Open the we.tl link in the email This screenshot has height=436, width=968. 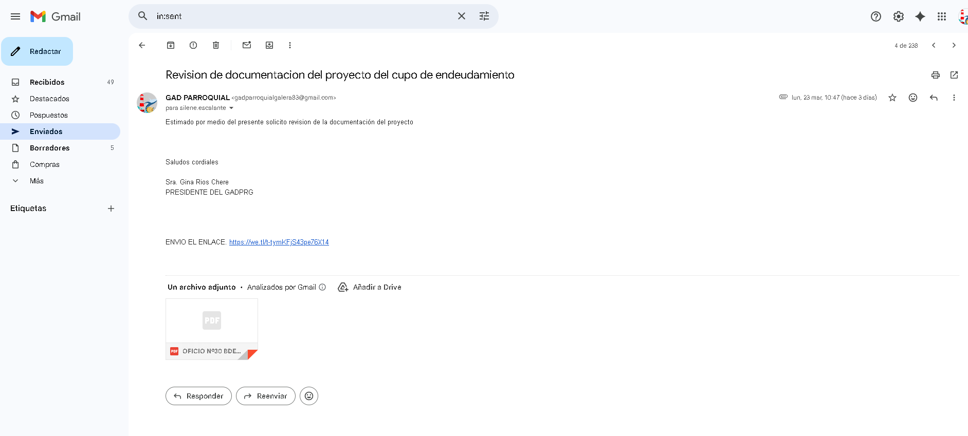(x=279, y=242)
